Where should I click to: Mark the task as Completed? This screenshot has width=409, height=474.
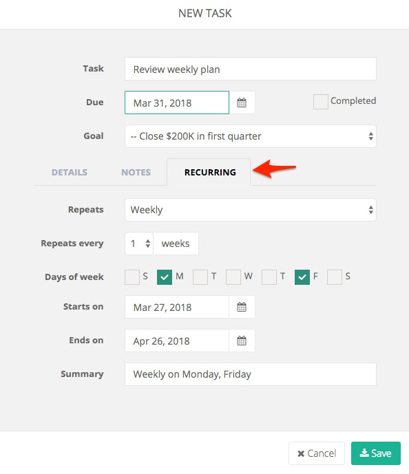point(321,102)
